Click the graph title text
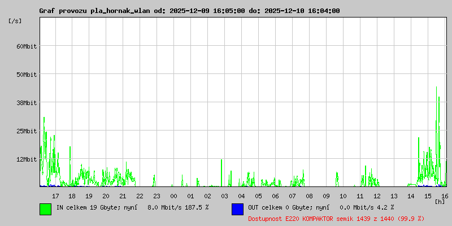Screen dimensions: 452x226 tap(189, 11)
